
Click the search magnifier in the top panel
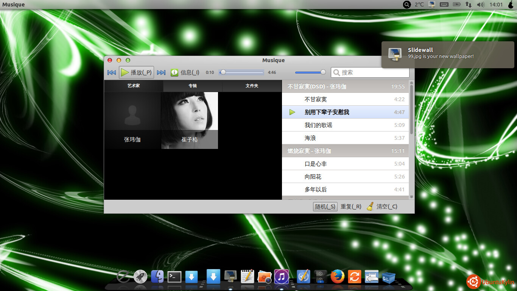point(407,5)
